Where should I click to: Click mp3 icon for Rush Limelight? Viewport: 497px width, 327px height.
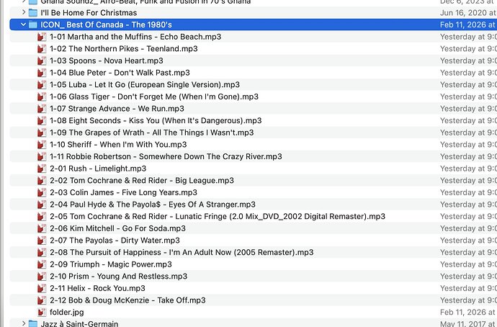click(42, 169)
